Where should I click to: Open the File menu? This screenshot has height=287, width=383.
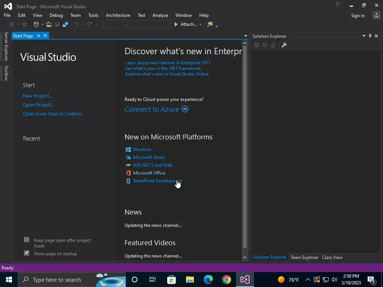[7, 15]
